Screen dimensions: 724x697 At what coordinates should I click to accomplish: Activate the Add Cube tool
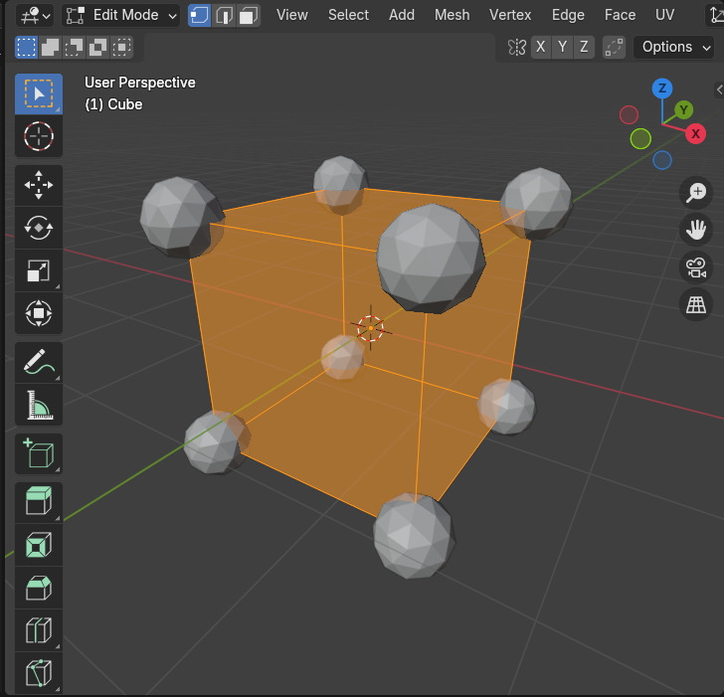39,453
